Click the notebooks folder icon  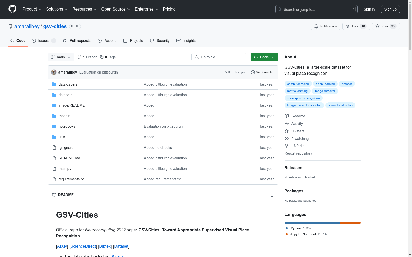[54, 126]
